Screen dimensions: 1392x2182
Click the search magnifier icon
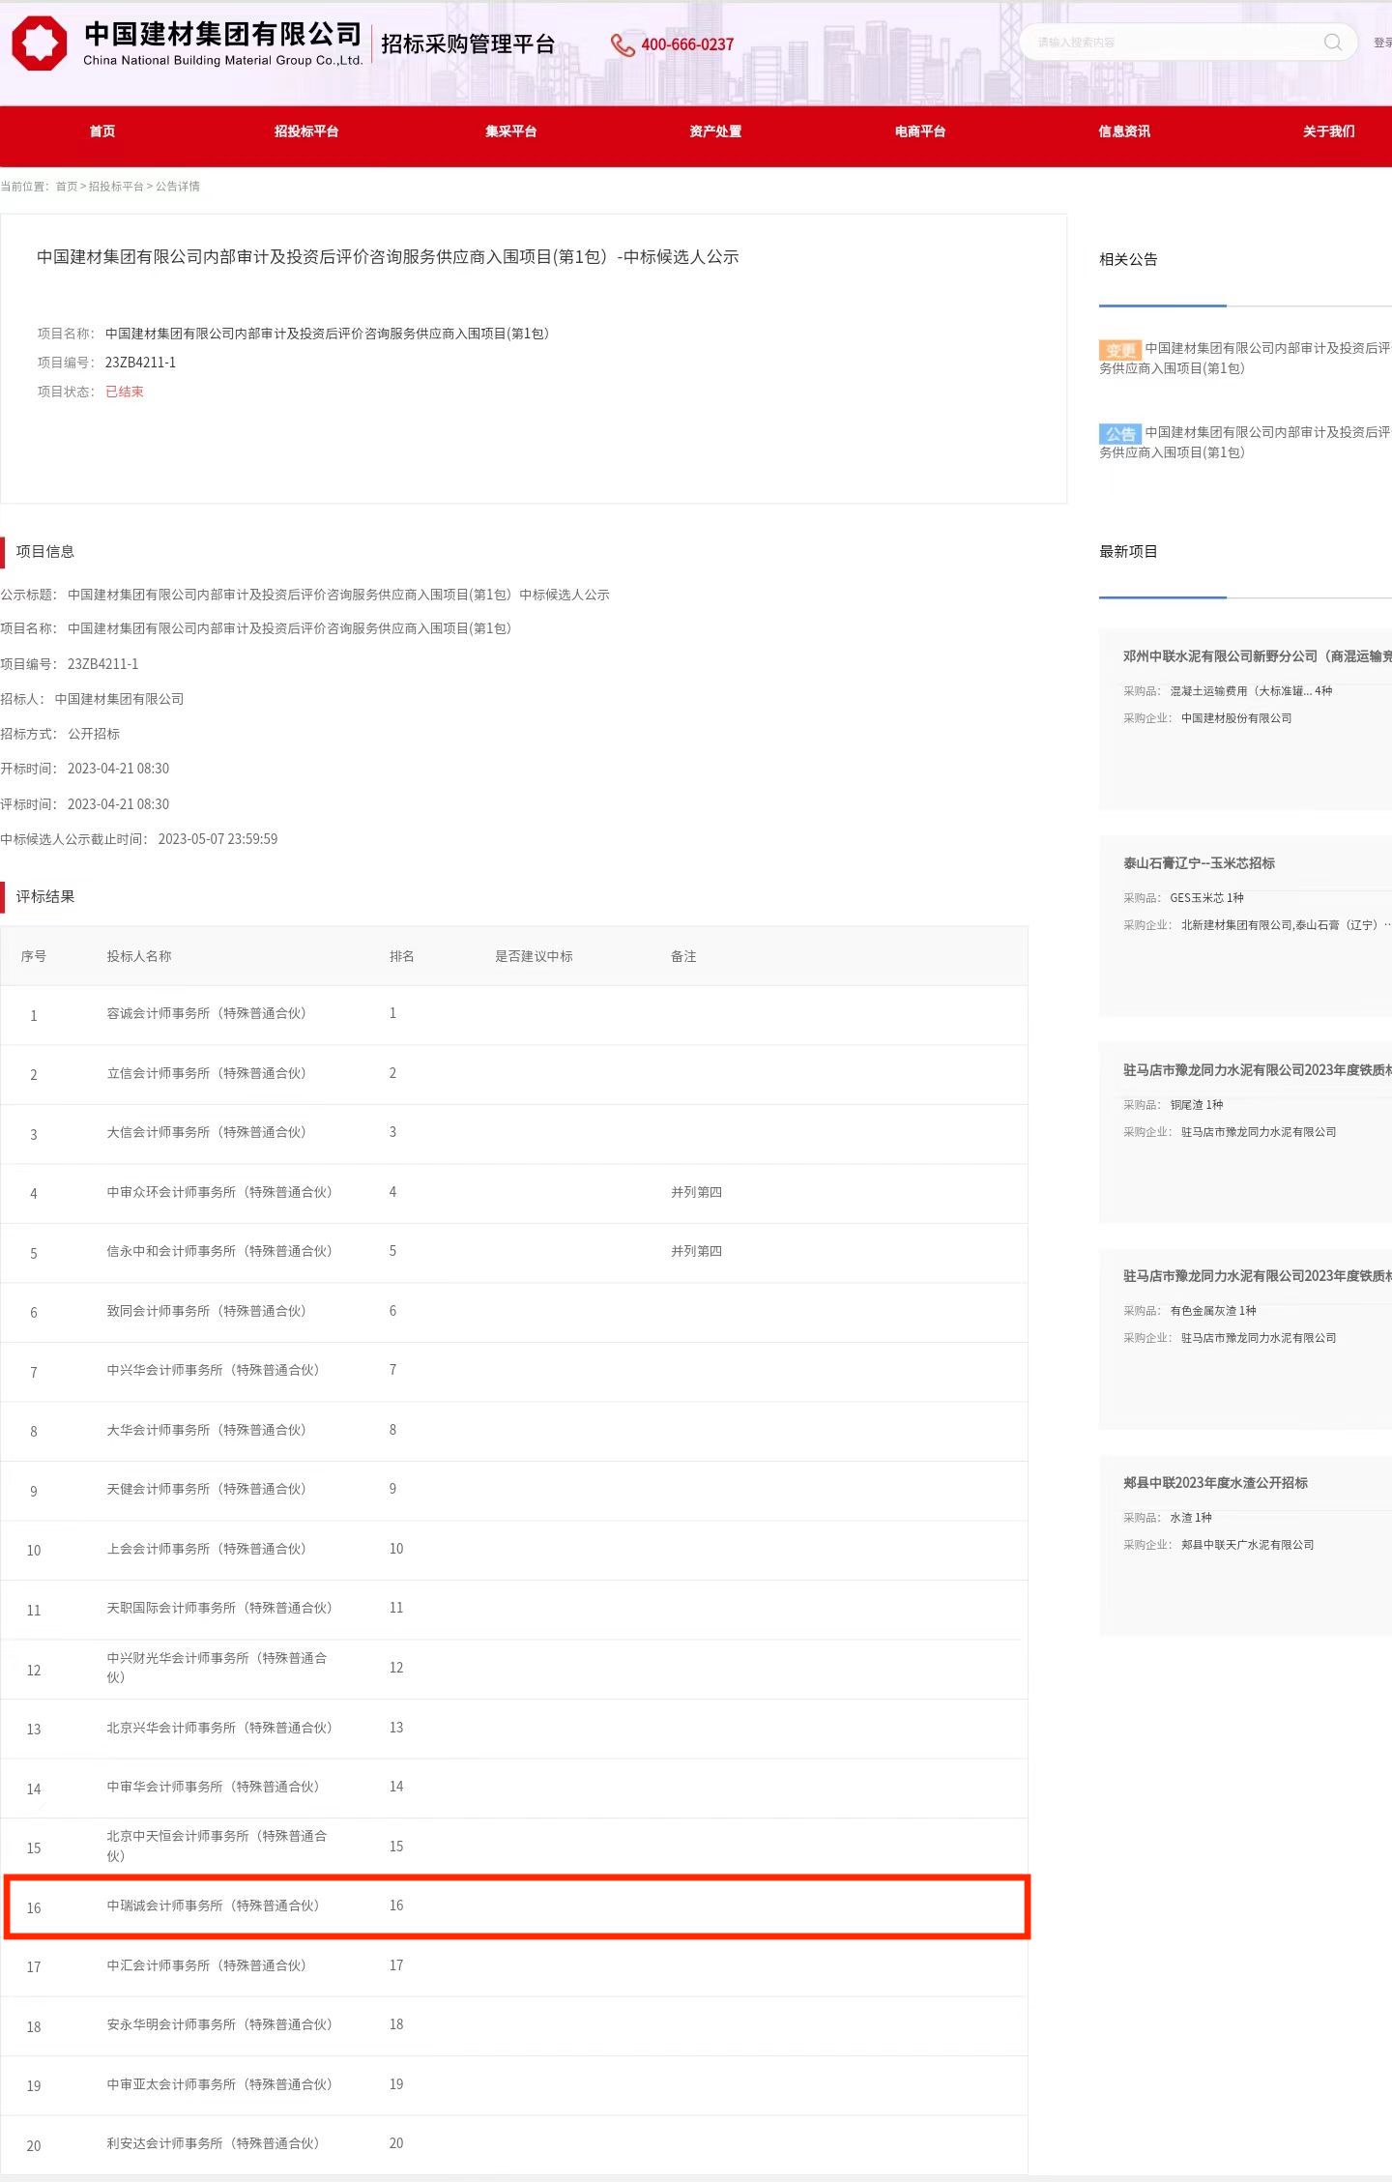coord(1333,42)
